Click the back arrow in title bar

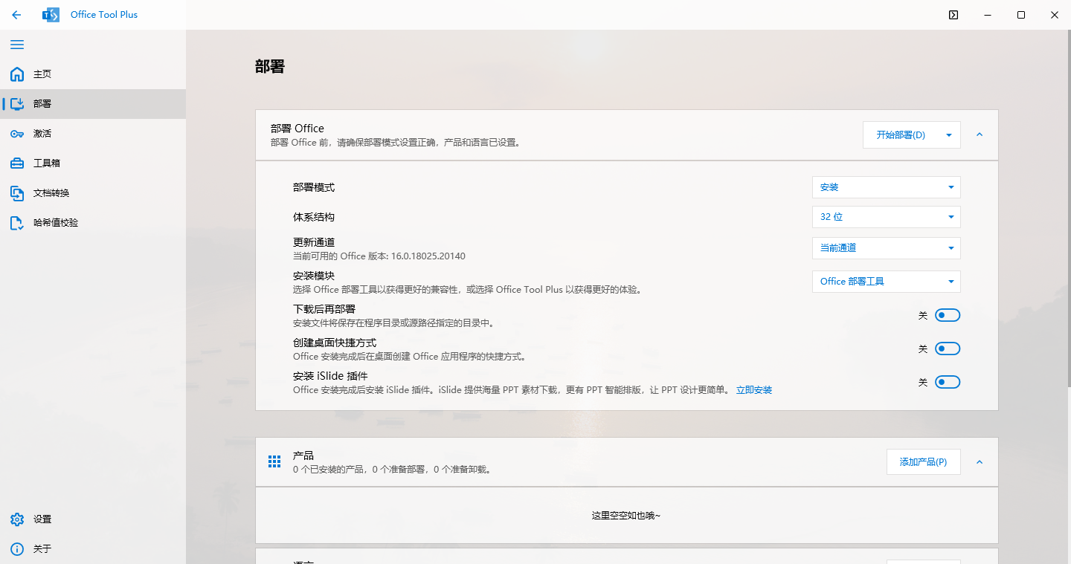point(16,14)
